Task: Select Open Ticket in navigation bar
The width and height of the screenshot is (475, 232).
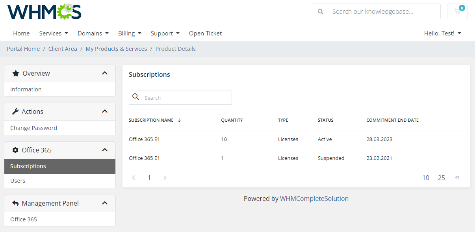Action: click(x=205, y=33)
